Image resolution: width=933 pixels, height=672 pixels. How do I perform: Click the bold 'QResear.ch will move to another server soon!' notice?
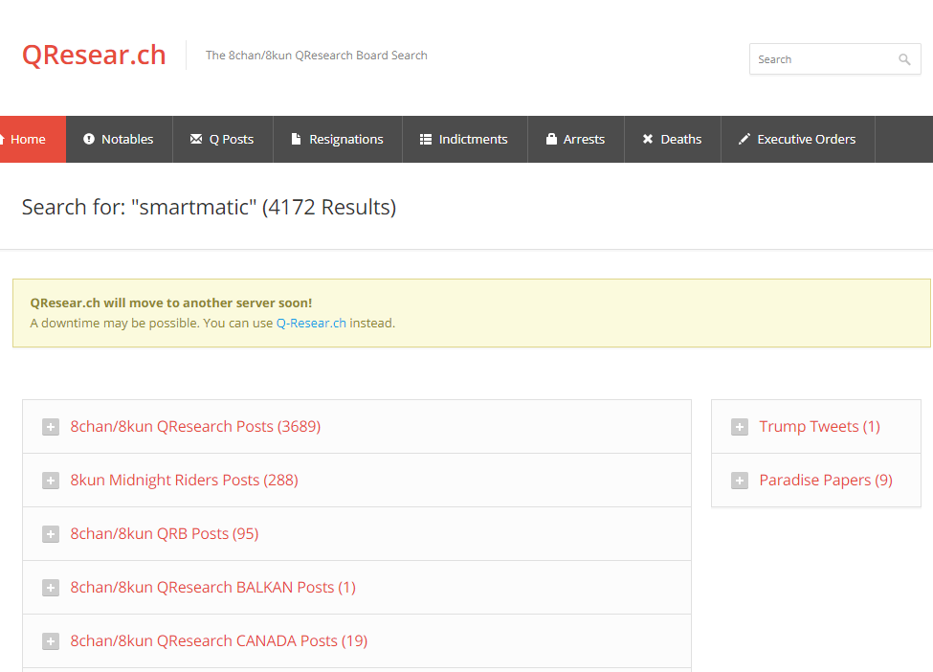click(x=170, y=302)
